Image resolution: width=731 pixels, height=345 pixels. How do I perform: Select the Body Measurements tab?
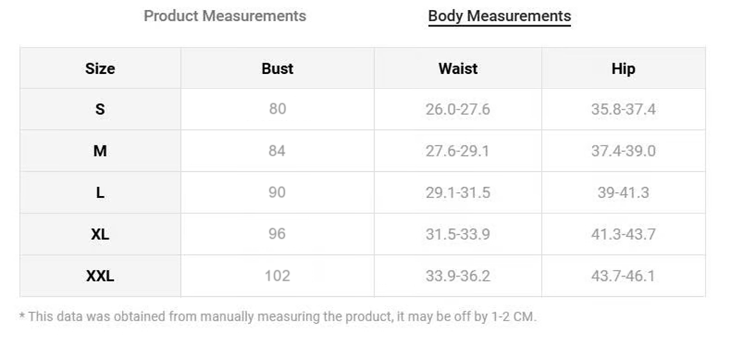pyautogui.click(x=499, y=16)
